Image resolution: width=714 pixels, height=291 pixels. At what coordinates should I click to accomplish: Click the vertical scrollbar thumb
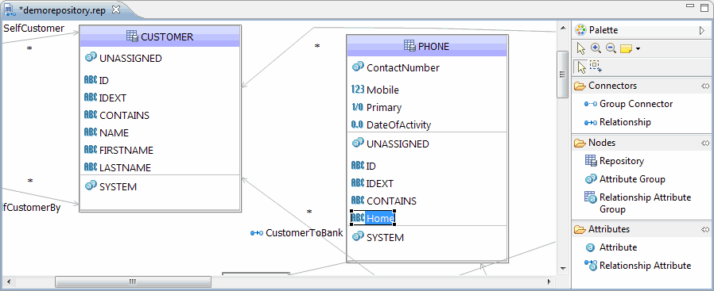click(x=563, y=75)
